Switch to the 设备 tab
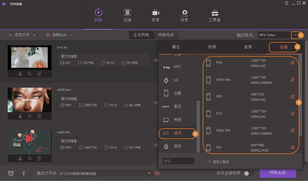Viewport: 308px width, 181px height. tap(284, 47)
